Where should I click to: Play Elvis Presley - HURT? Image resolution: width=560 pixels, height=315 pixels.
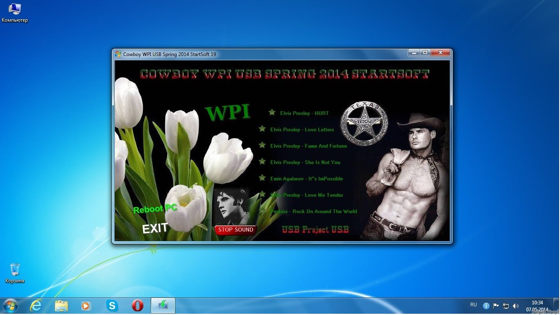pos(304,113)
